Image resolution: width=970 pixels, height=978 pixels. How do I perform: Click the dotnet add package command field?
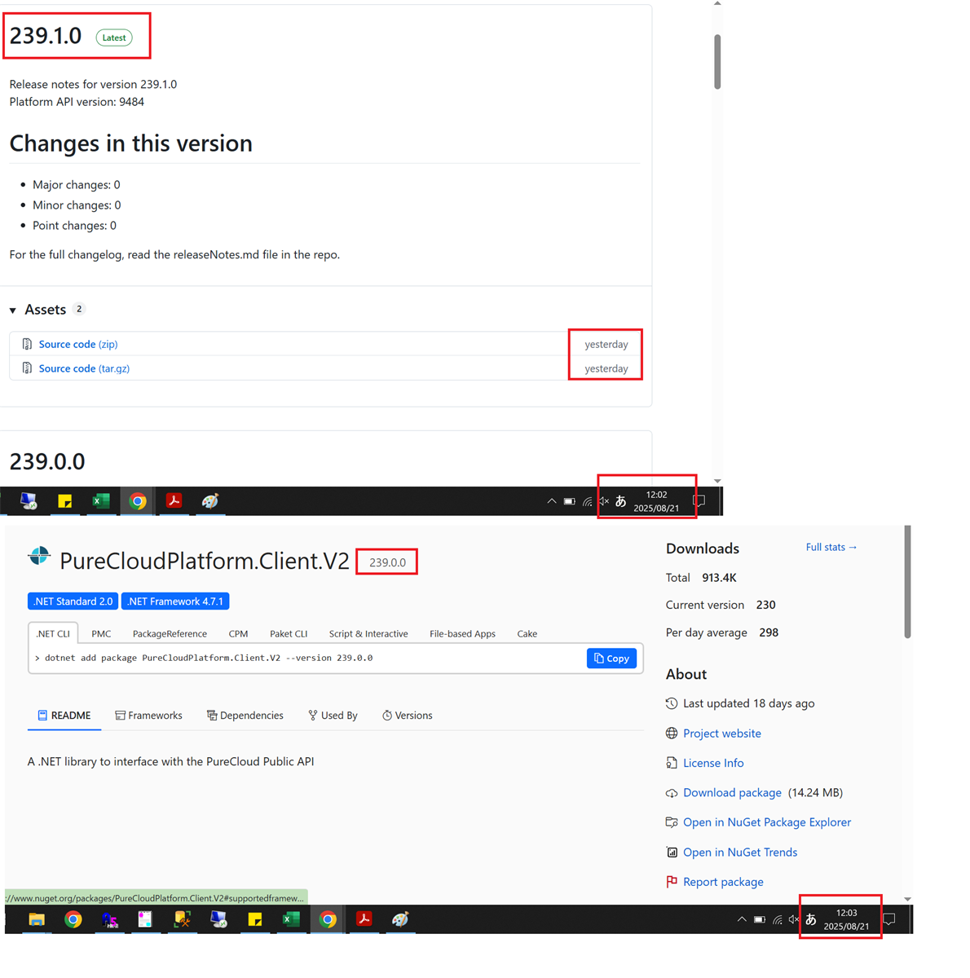pyautogui.click(x=306, y=659)
